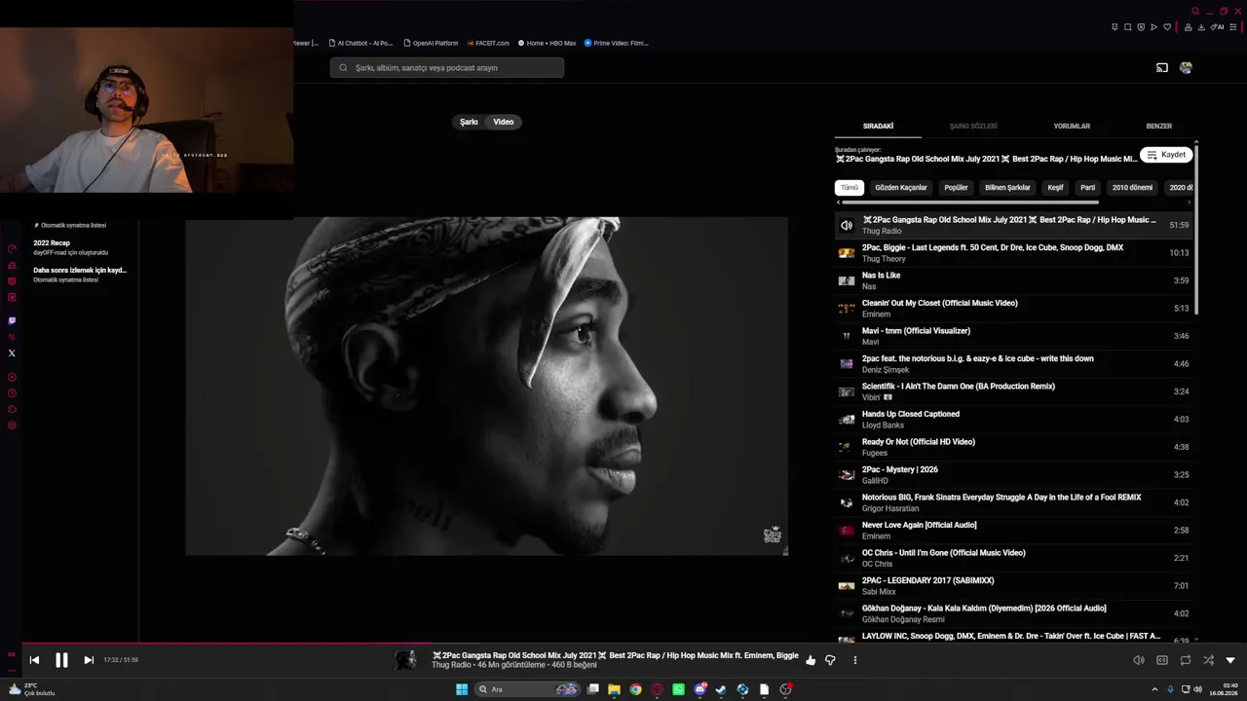This screenshot has width=1247, height=701.
Task: Select the Parti filter chip
Action: pos(1087,187)
